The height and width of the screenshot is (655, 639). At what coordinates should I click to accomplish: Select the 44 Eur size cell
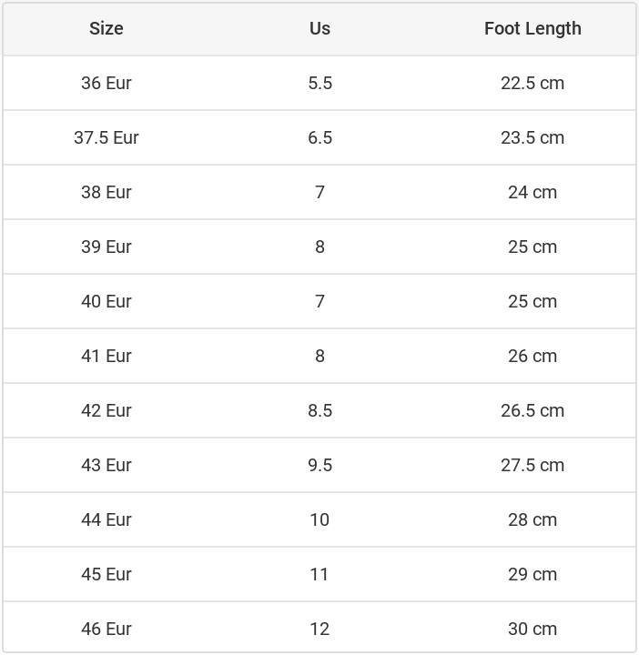106,519
